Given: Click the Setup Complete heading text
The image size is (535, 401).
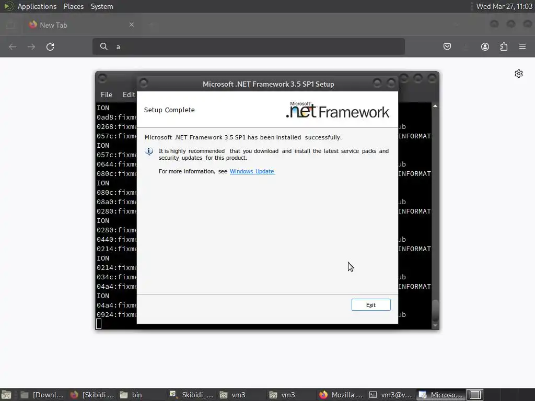Looking at the screenshot, I should tap(169, 110).
